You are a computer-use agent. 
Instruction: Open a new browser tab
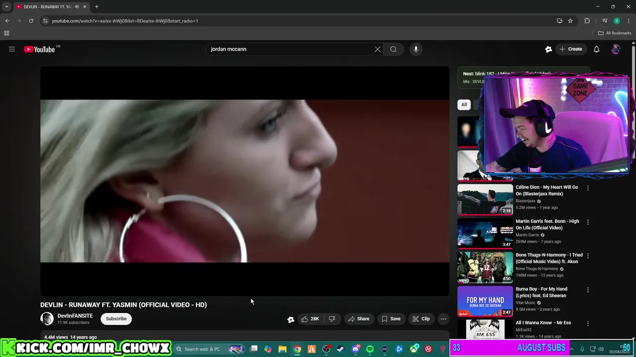tap(96, 7)
